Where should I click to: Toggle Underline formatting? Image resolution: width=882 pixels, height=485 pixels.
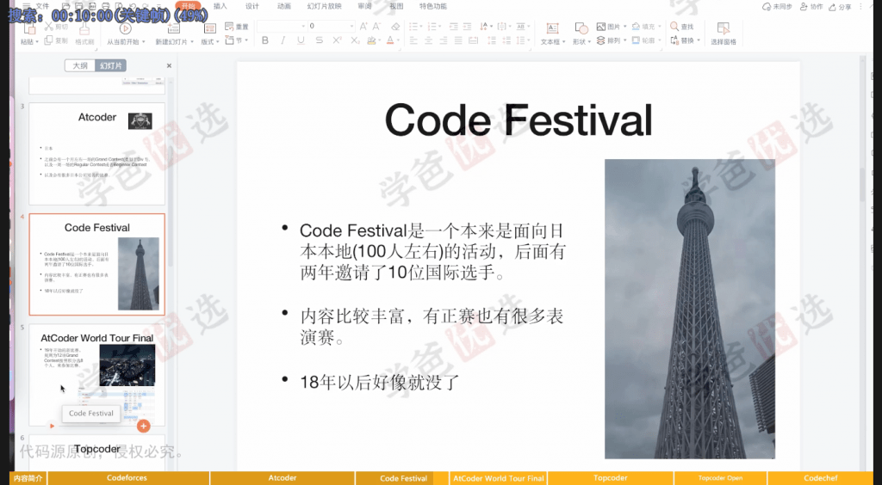pos(301,40)
